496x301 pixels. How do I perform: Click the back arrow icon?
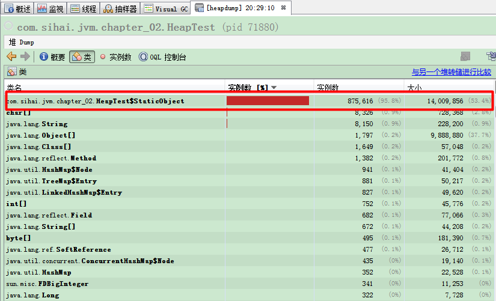11,56
